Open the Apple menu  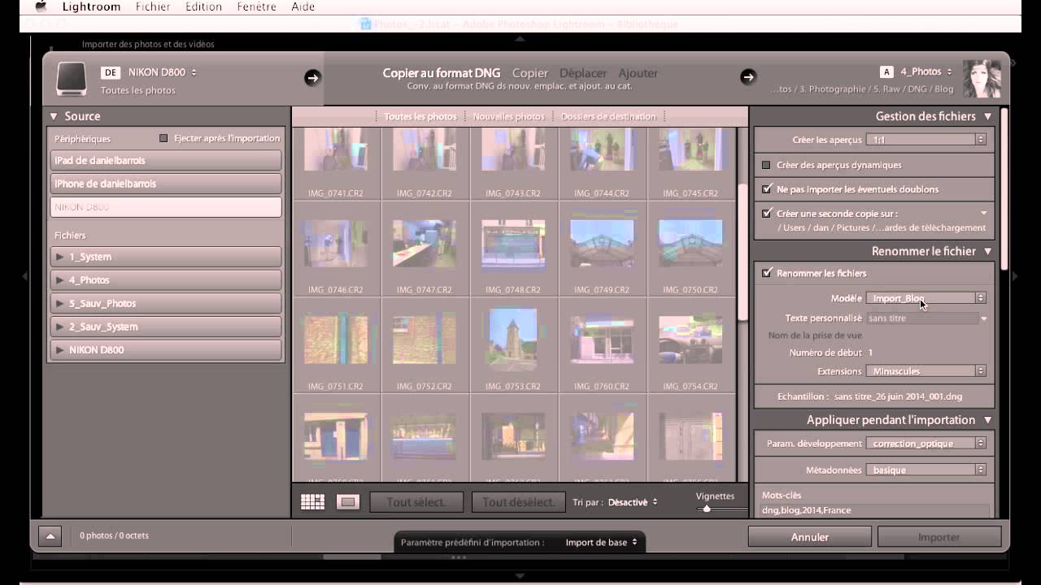(41, 6)
